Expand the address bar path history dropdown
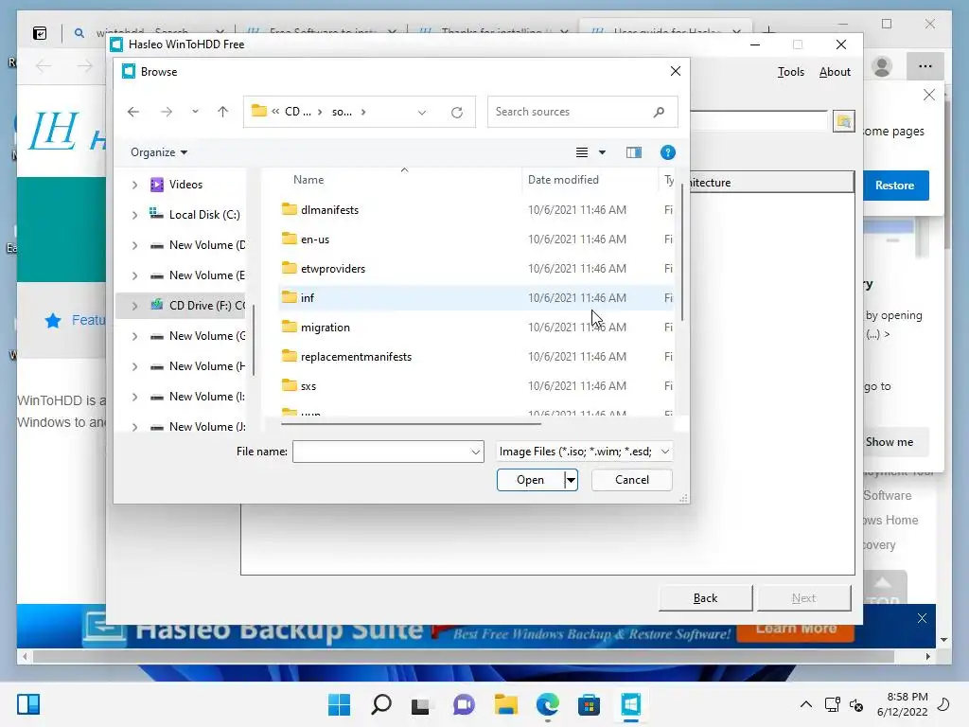This screenshot has height=727, width=969. click(422, 113)
